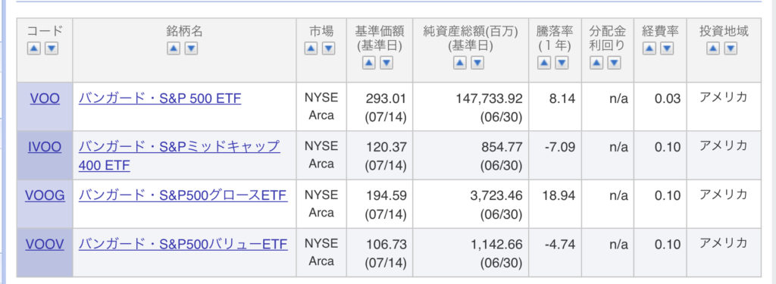This screenshot has height=284, width=776.
Task: Sort 騰落率 (1年) column descending arrow
Action: (562, 64)
